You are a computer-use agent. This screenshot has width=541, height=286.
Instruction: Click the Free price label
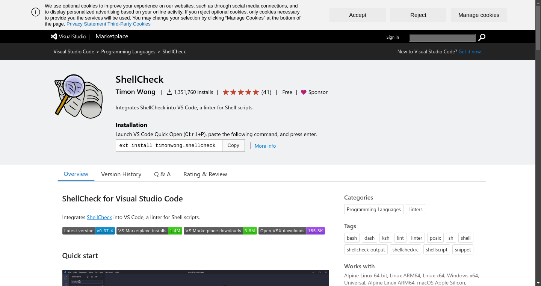(287, 92)
